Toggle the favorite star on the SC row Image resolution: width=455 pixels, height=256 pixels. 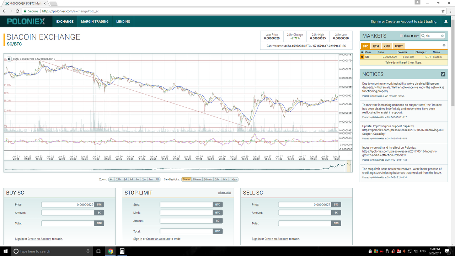click(x=362, y=57)
